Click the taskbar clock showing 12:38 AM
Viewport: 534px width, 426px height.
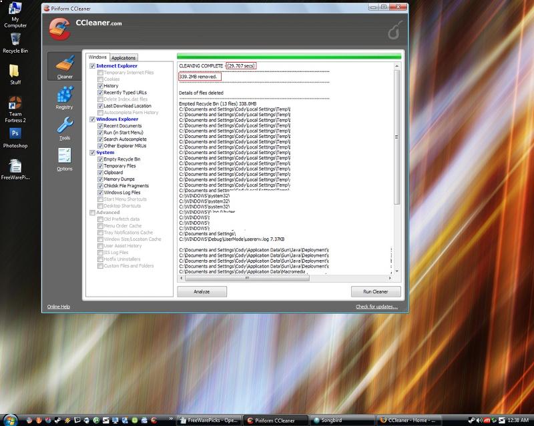click(x=518, y=420)
